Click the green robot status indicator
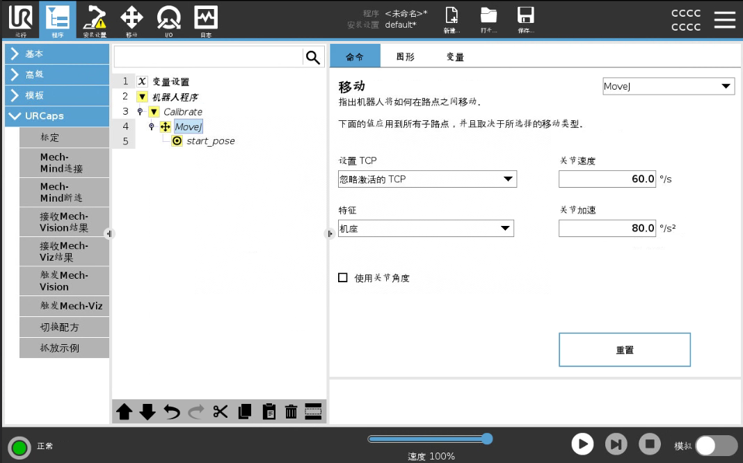Image resolution: width=743 pixels, height=463 pixels. (19, 448)
